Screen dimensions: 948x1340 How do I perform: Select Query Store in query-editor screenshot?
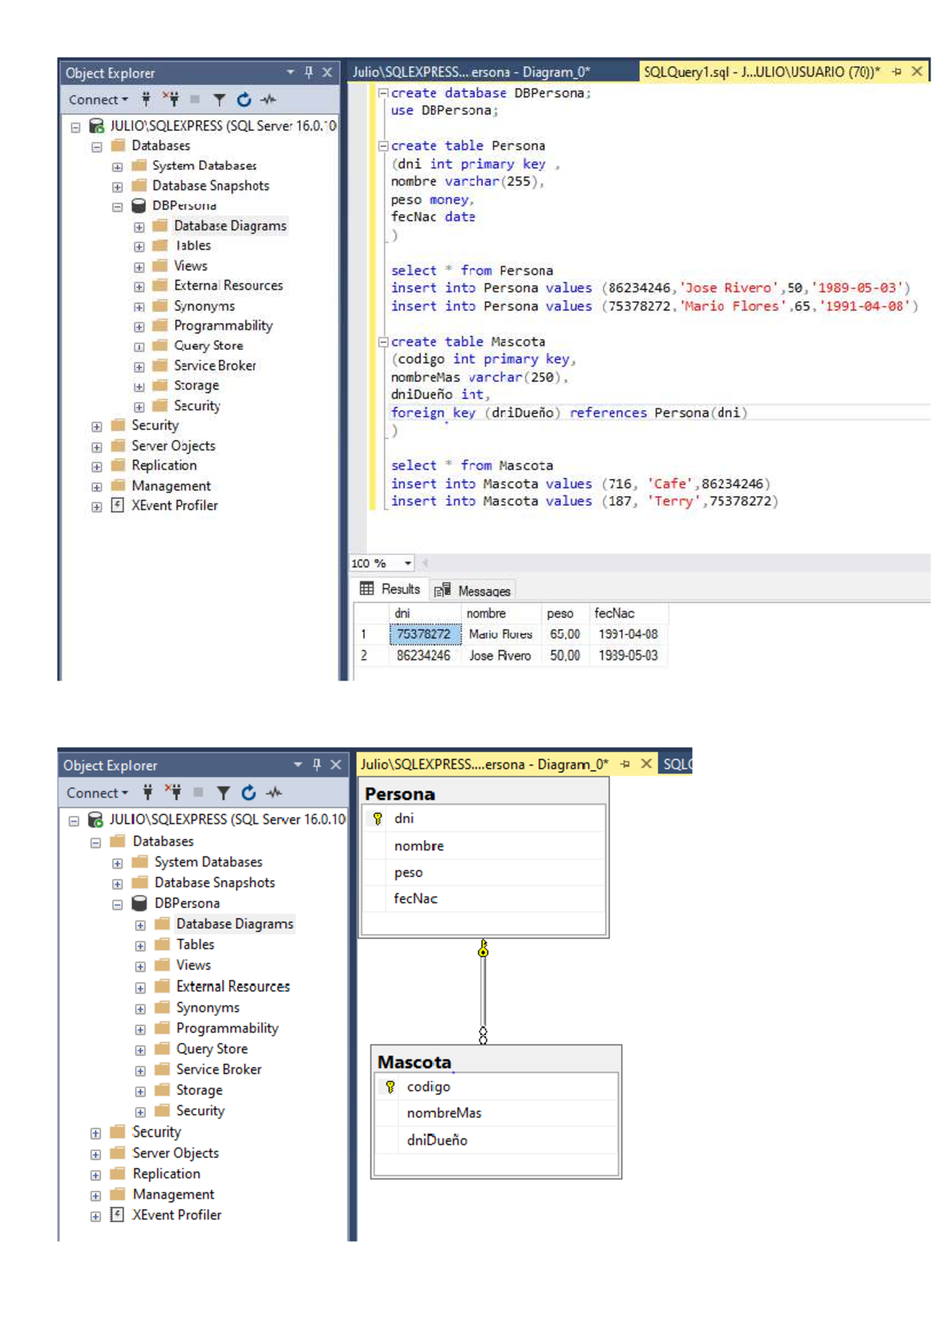(x=209, y=345)
